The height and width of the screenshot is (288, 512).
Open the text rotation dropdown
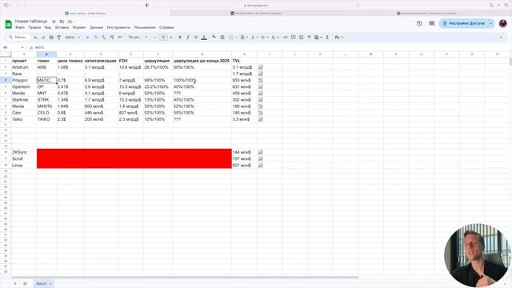tap(275, 38)
